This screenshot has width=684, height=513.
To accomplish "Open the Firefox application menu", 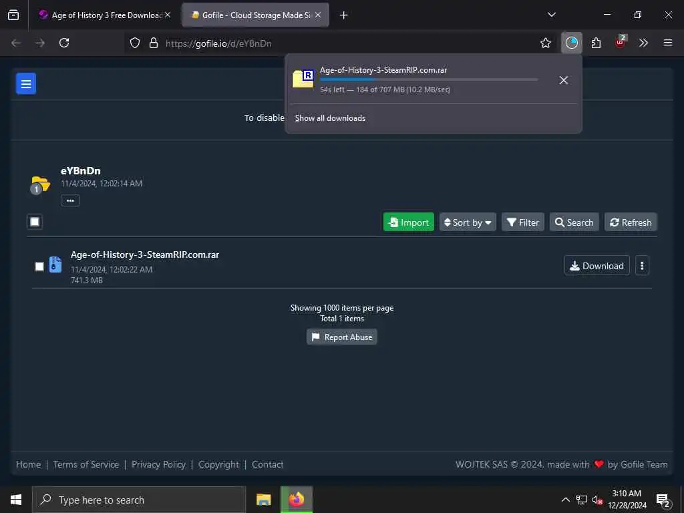I will (x=668, y=43).
